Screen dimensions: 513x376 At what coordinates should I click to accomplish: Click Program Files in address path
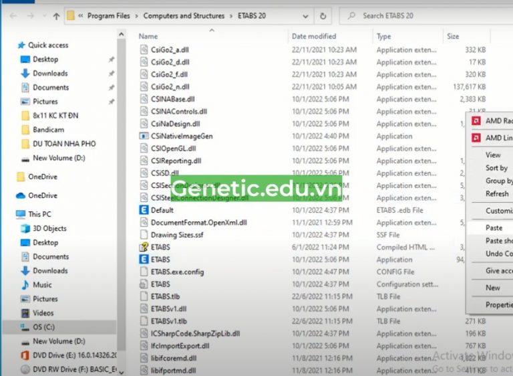[x=108, y=16]
